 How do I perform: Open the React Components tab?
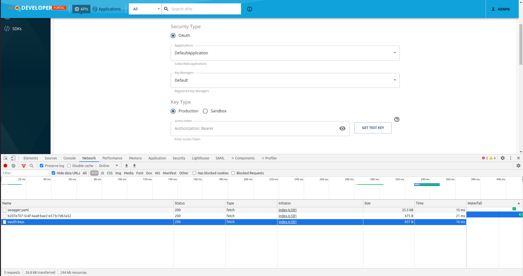pyautogui.click(x=243, y=158)
